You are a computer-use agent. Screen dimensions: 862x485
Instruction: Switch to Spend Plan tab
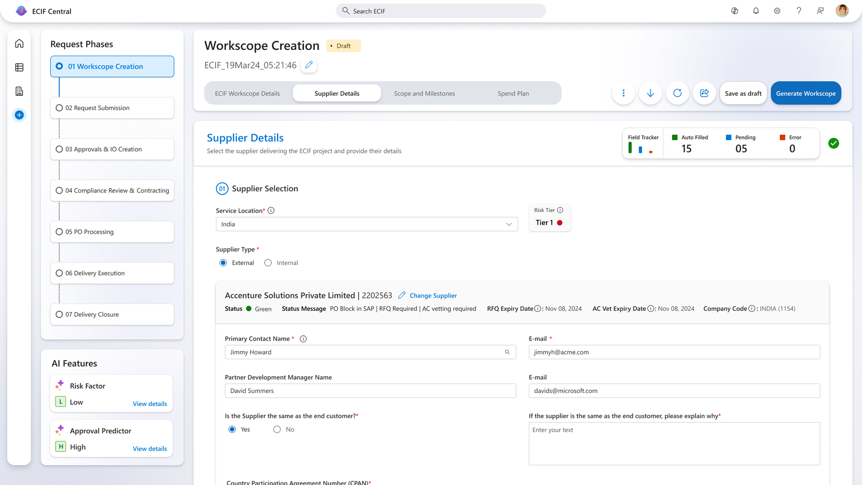(x=513, y=93)
